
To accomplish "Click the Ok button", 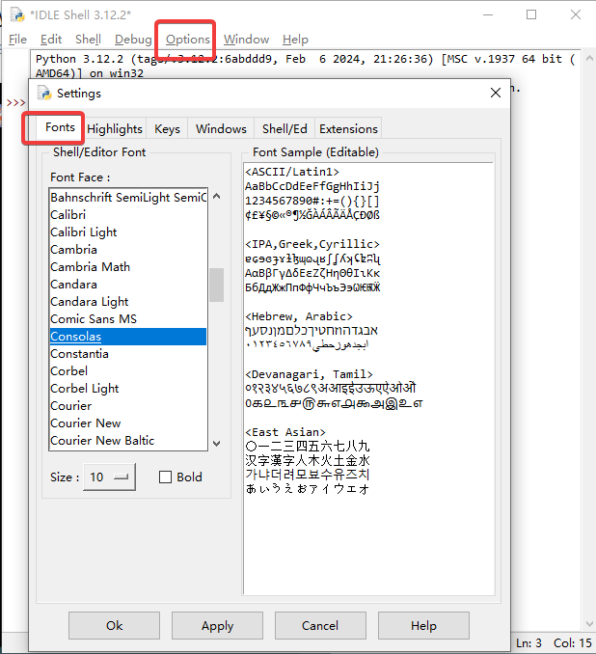I will coord(114,626).
